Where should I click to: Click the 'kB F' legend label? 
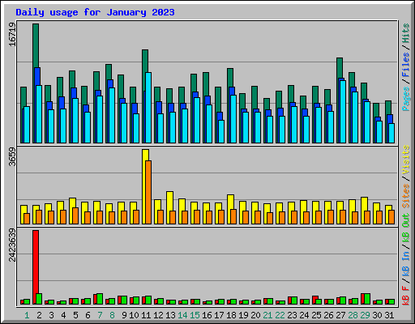point(405,296)
